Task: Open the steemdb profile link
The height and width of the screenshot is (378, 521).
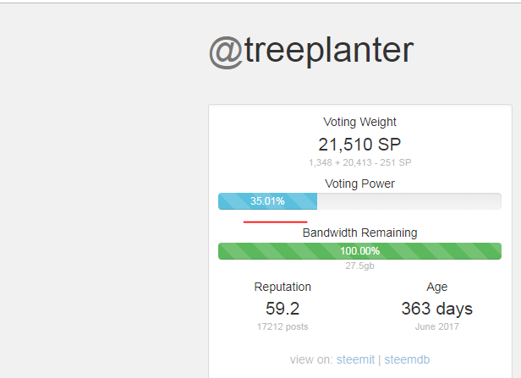Action: pos(407,359)
